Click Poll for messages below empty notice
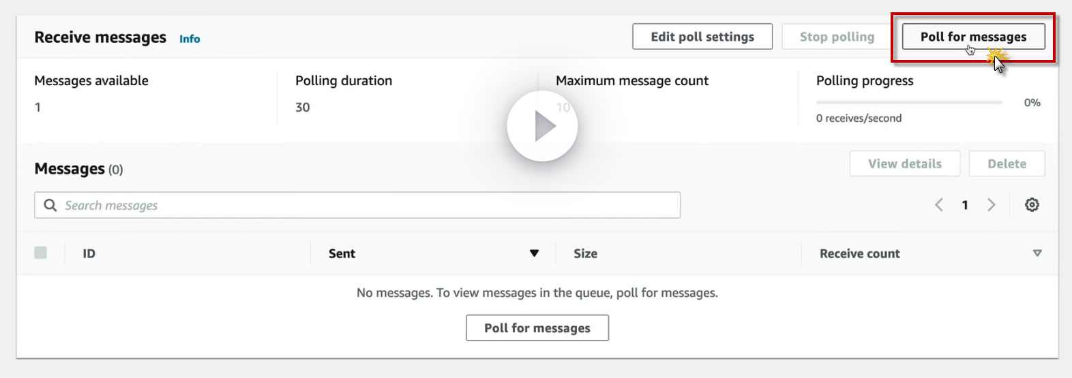This screenshot has height=378, width=1072. (537, 328)
